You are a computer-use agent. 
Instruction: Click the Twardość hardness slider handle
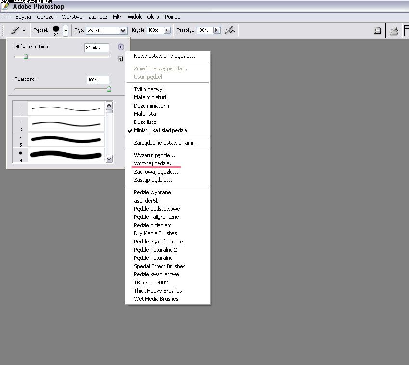(x=109, y=89)
